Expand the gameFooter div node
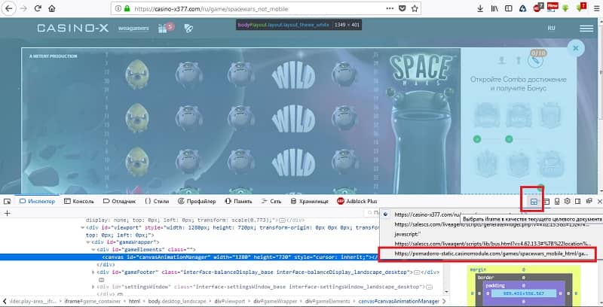 click(93, 271)
